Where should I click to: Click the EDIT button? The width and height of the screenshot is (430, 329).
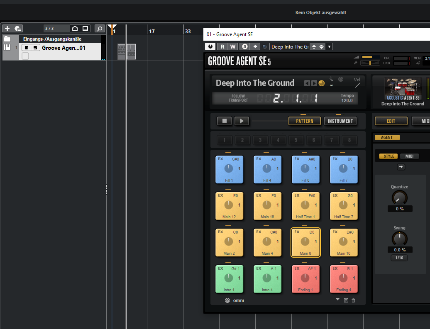pyautogui.click(x=391, y=121)
